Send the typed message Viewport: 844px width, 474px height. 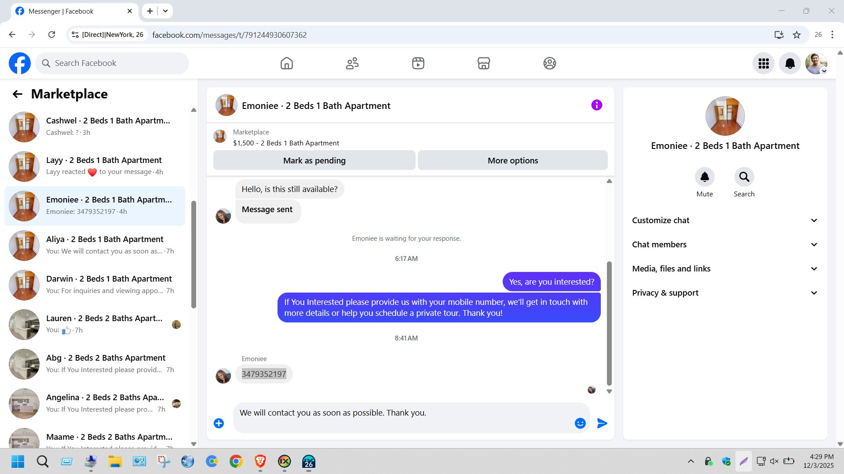pyautogui.click(x=602, y=423)
